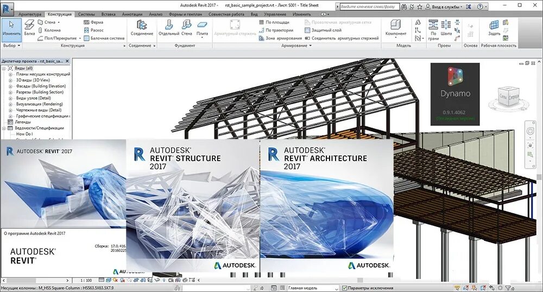The width and height of the screenshot is (543, 292).
Task: Select the Зона армирования tool
Action: point(280,39)
